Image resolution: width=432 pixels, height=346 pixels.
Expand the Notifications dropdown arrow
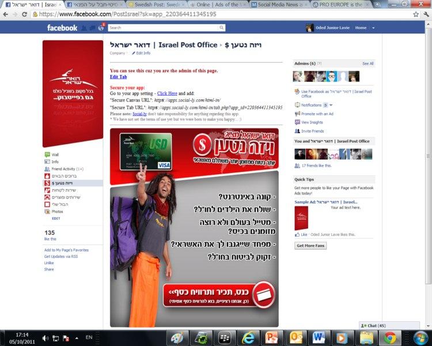(331, 105)
